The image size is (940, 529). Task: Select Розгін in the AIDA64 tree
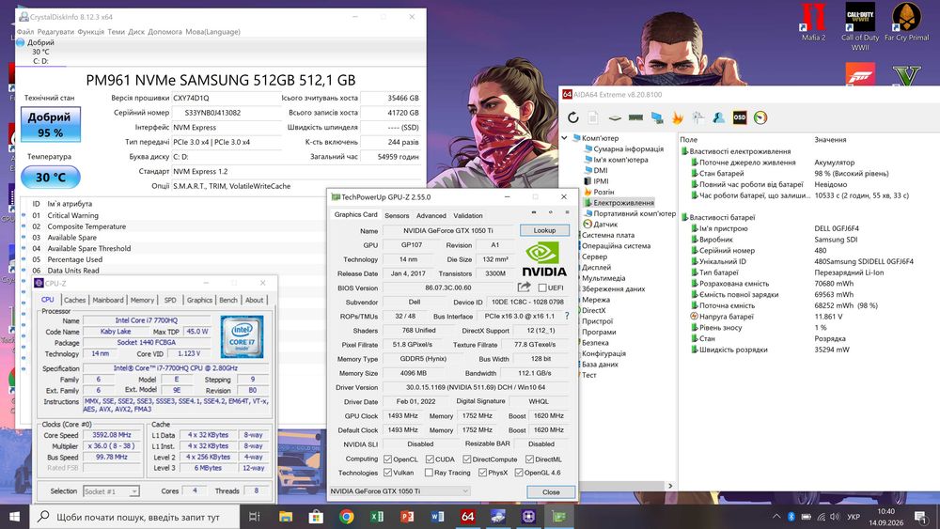point(598,192)
